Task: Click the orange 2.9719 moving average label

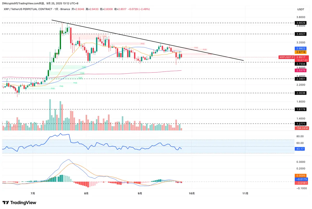Action: [301, 52]
